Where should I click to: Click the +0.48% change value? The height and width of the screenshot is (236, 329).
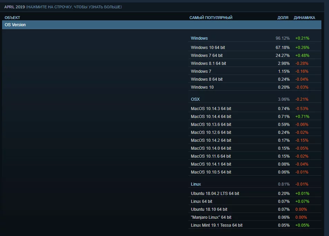302,56
